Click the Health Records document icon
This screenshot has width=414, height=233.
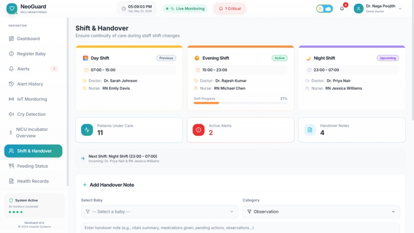(x=11, y=181)
